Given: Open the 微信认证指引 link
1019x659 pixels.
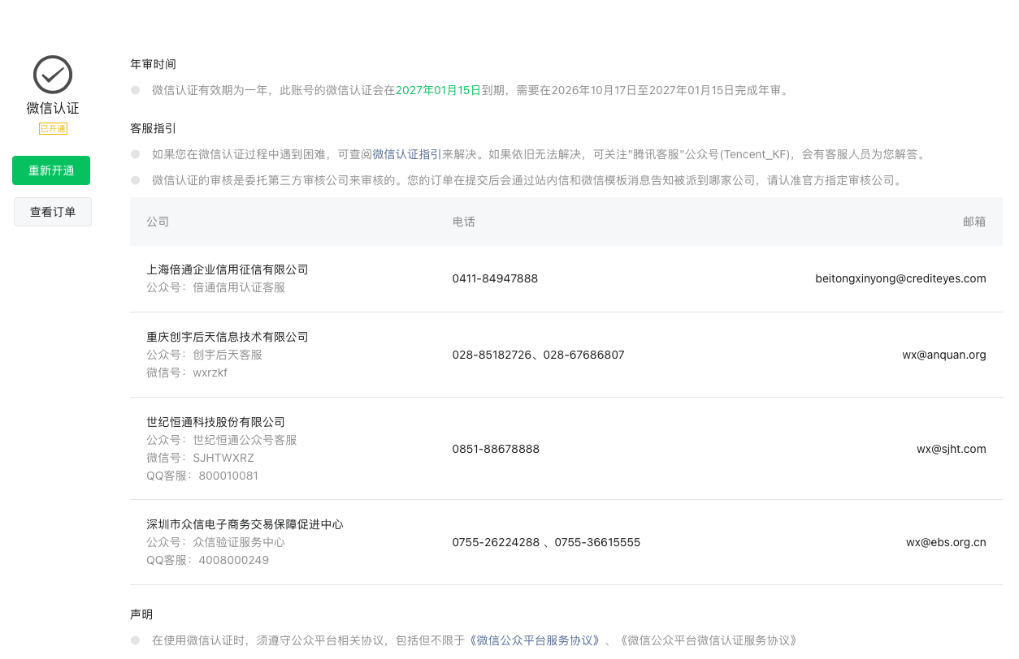Looking at the screenshot, I should (x=407, y=154).
